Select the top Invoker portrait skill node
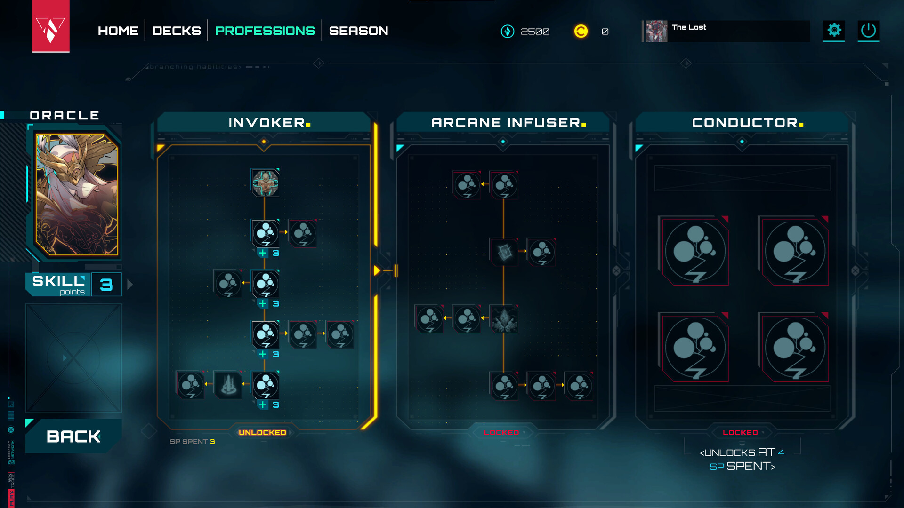 tap(265, 183)
